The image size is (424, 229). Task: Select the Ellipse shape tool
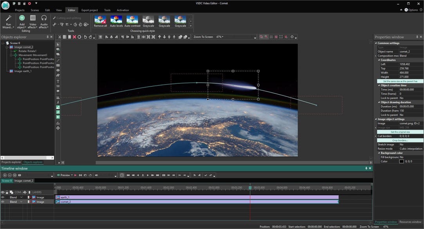pyautogui.click(x=58, y=70)
